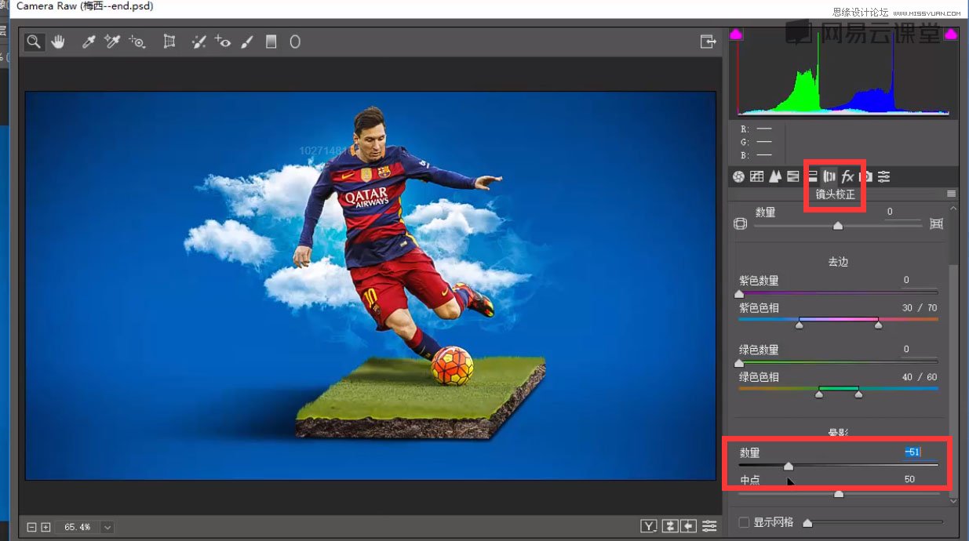Open the Basic panel tab
The width and height of the screenshot is (969, 541).
pyautogui.click(x=738, y=177)
